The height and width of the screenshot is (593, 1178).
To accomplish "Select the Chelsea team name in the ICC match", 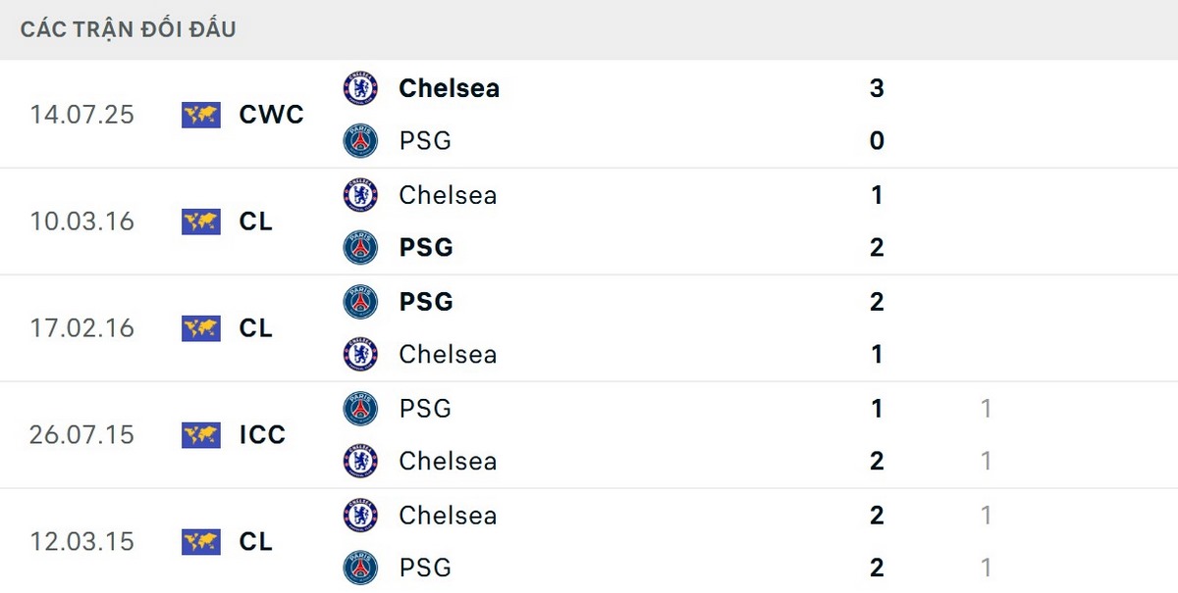I will [x=448, y=462].
